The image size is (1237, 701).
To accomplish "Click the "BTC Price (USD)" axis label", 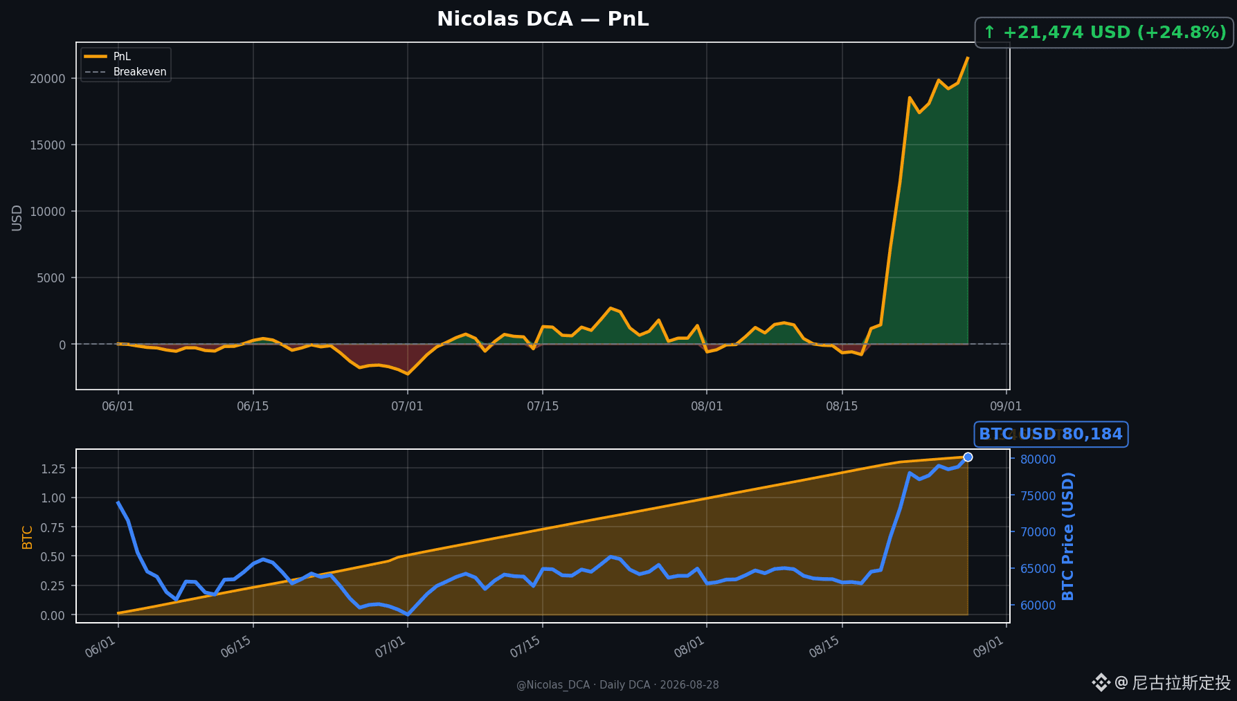I will pos(1068,536).
